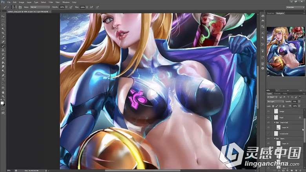This screenshot has width=306, height=172.
Task: Enter Quick Mask mode
Action: pyautogui.click(x=3, y=109)
